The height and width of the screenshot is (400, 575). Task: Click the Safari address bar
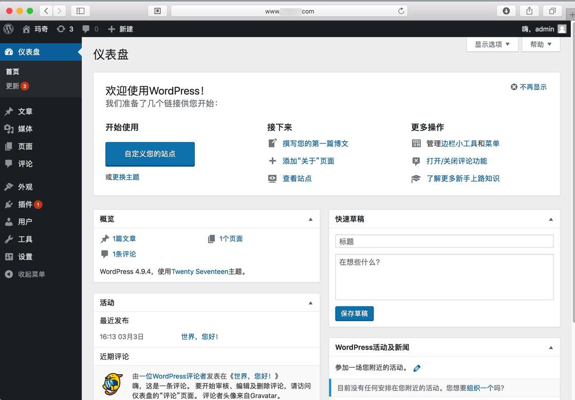(x=289, y=11)
